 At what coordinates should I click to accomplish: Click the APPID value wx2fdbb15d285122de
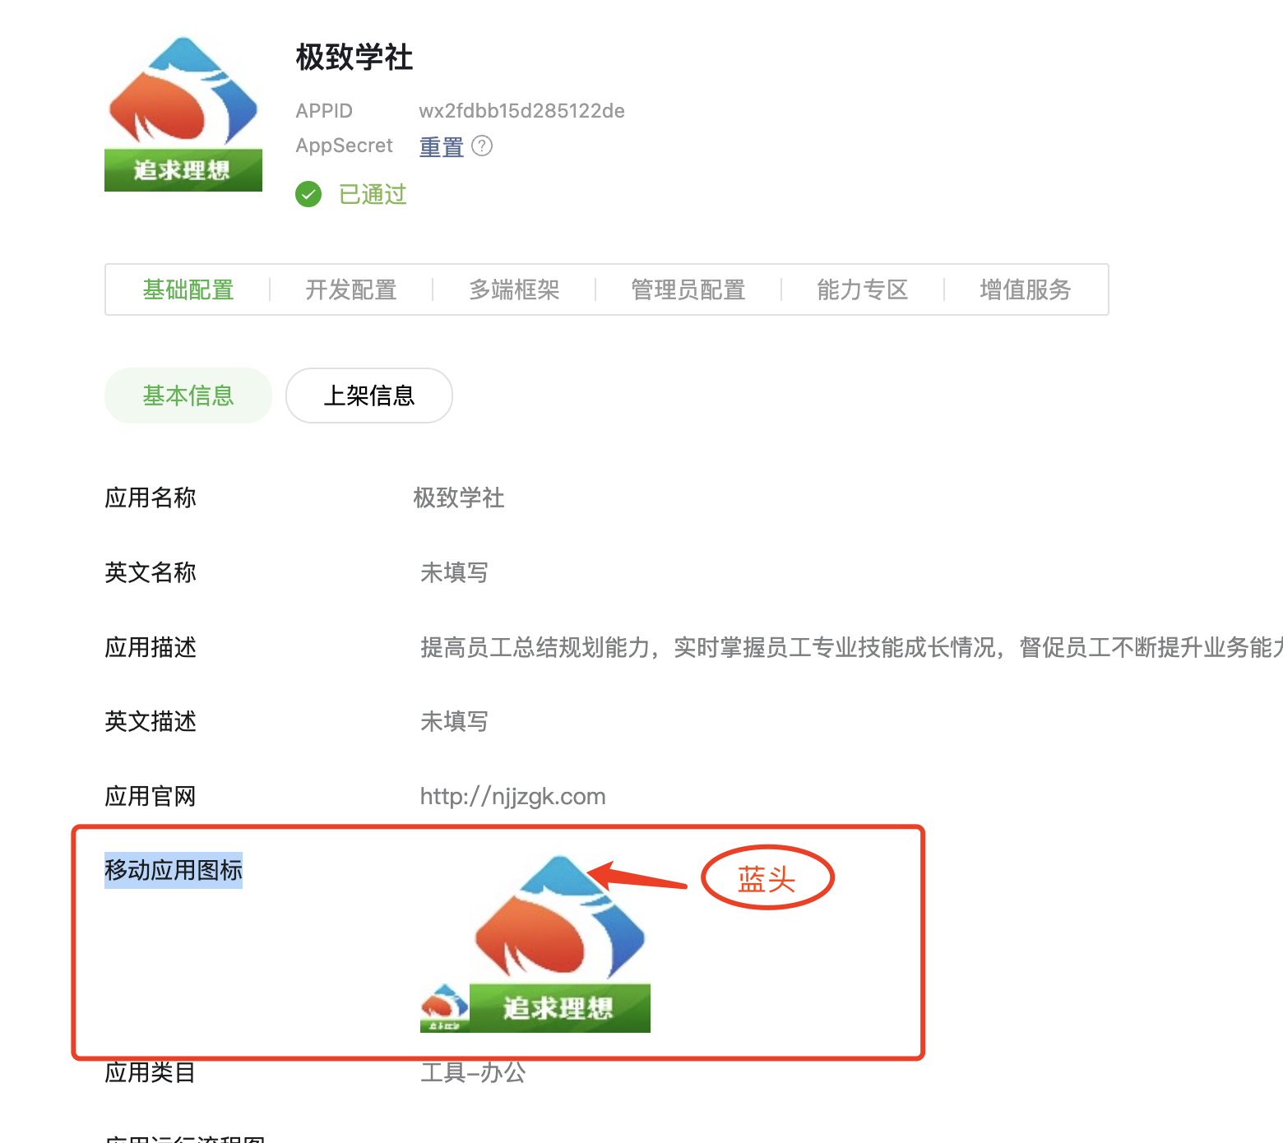(521, 111)
